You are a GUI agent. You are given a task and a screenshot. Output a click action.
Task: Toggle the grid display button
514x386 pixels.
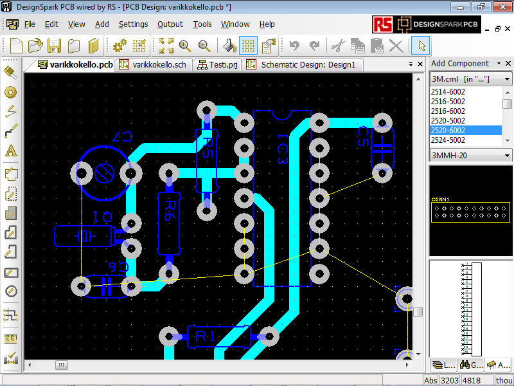click(249, 46)
